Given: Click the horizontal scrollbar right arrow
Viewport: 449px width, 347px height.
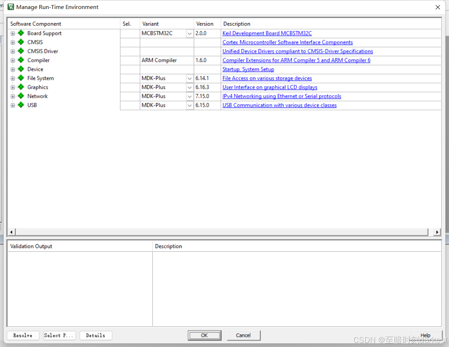Looking at the screenshot, I should pos(437,232).
